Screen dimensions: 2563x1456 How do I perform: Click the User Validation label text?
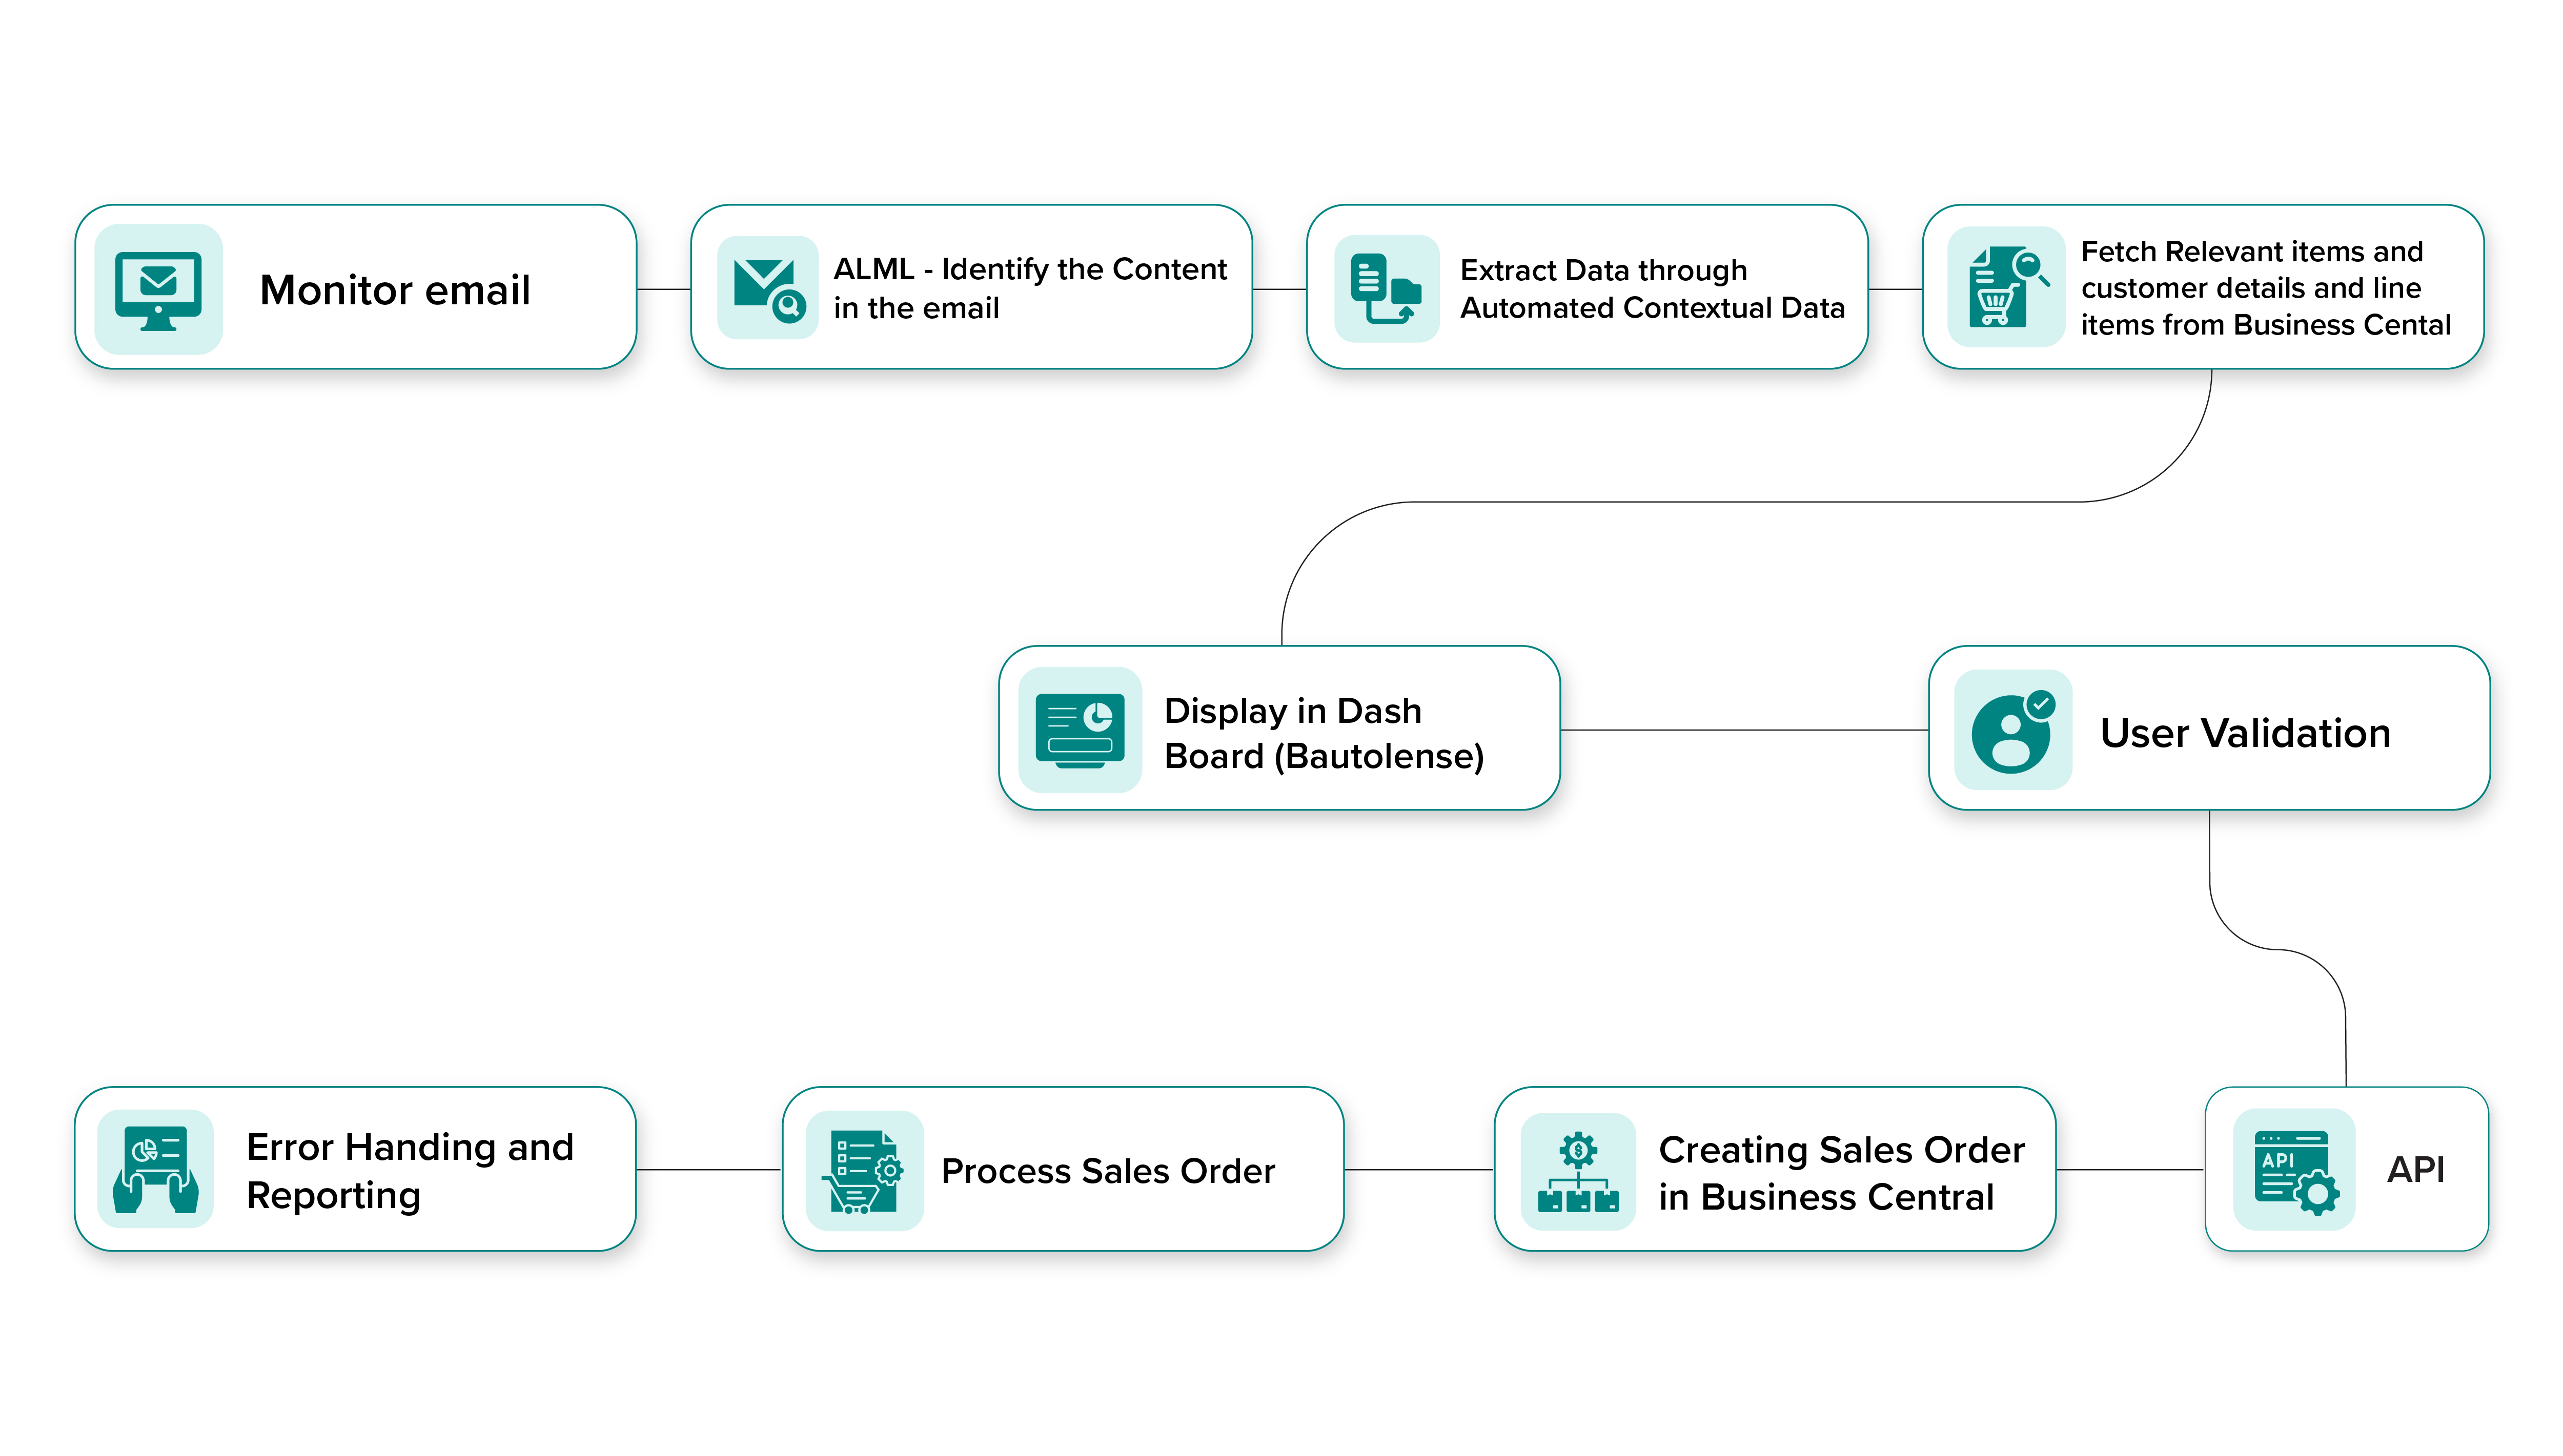point(2245,733)
